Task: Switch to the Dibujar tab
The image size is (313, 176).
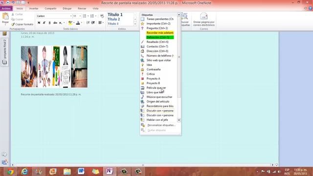Action: click(x=67, y=8)
